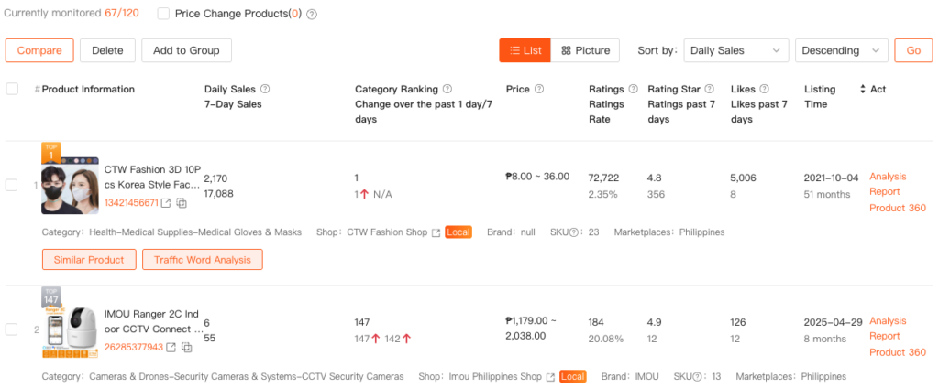Click the Compare button
This screenshot has height=388, width=939.
point(39,50)
